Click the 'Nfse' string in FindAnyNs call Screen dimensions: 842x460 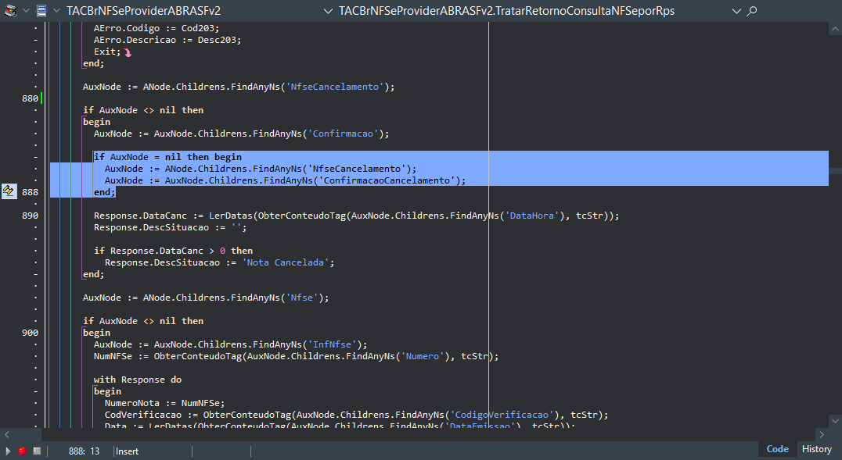tap(302, 298)
